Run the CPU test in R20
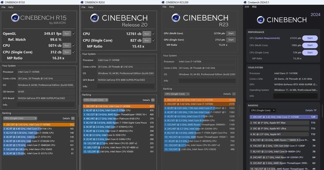 (x=147, y=34)
